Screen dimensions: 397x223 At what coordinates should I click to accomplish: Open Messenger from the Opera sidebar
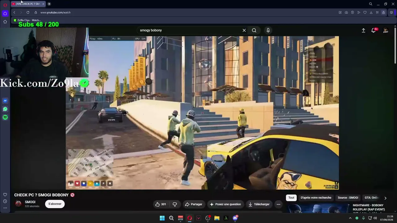pyautogui.click(x=5, y=101)
